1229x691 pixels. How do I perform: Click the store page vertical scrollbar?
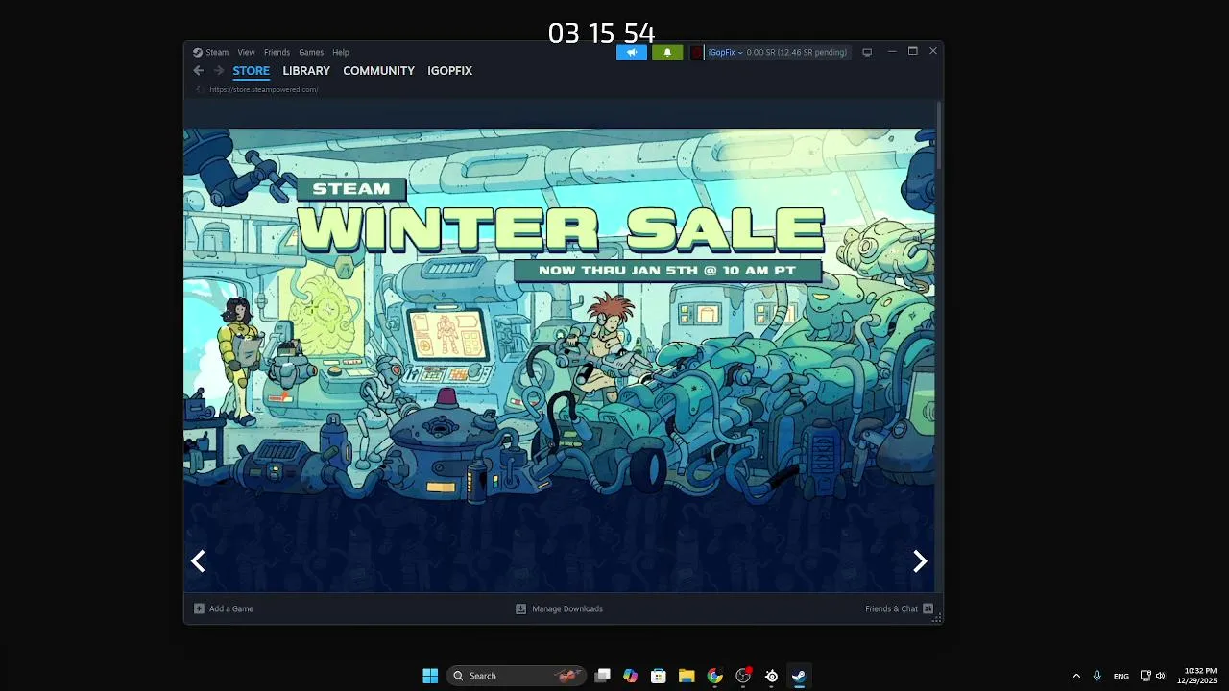tap(938, 134)
